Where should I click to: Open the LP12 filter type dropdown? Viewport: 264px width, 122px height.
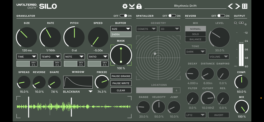pos(195,115)
